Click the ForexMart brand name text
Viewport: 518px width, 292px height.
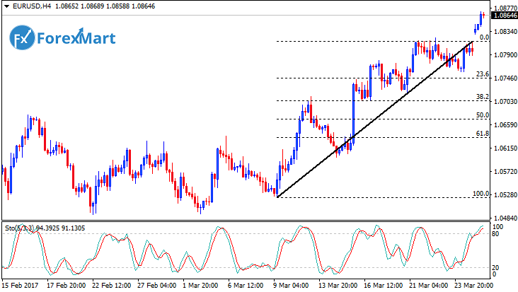coord(74,36)
